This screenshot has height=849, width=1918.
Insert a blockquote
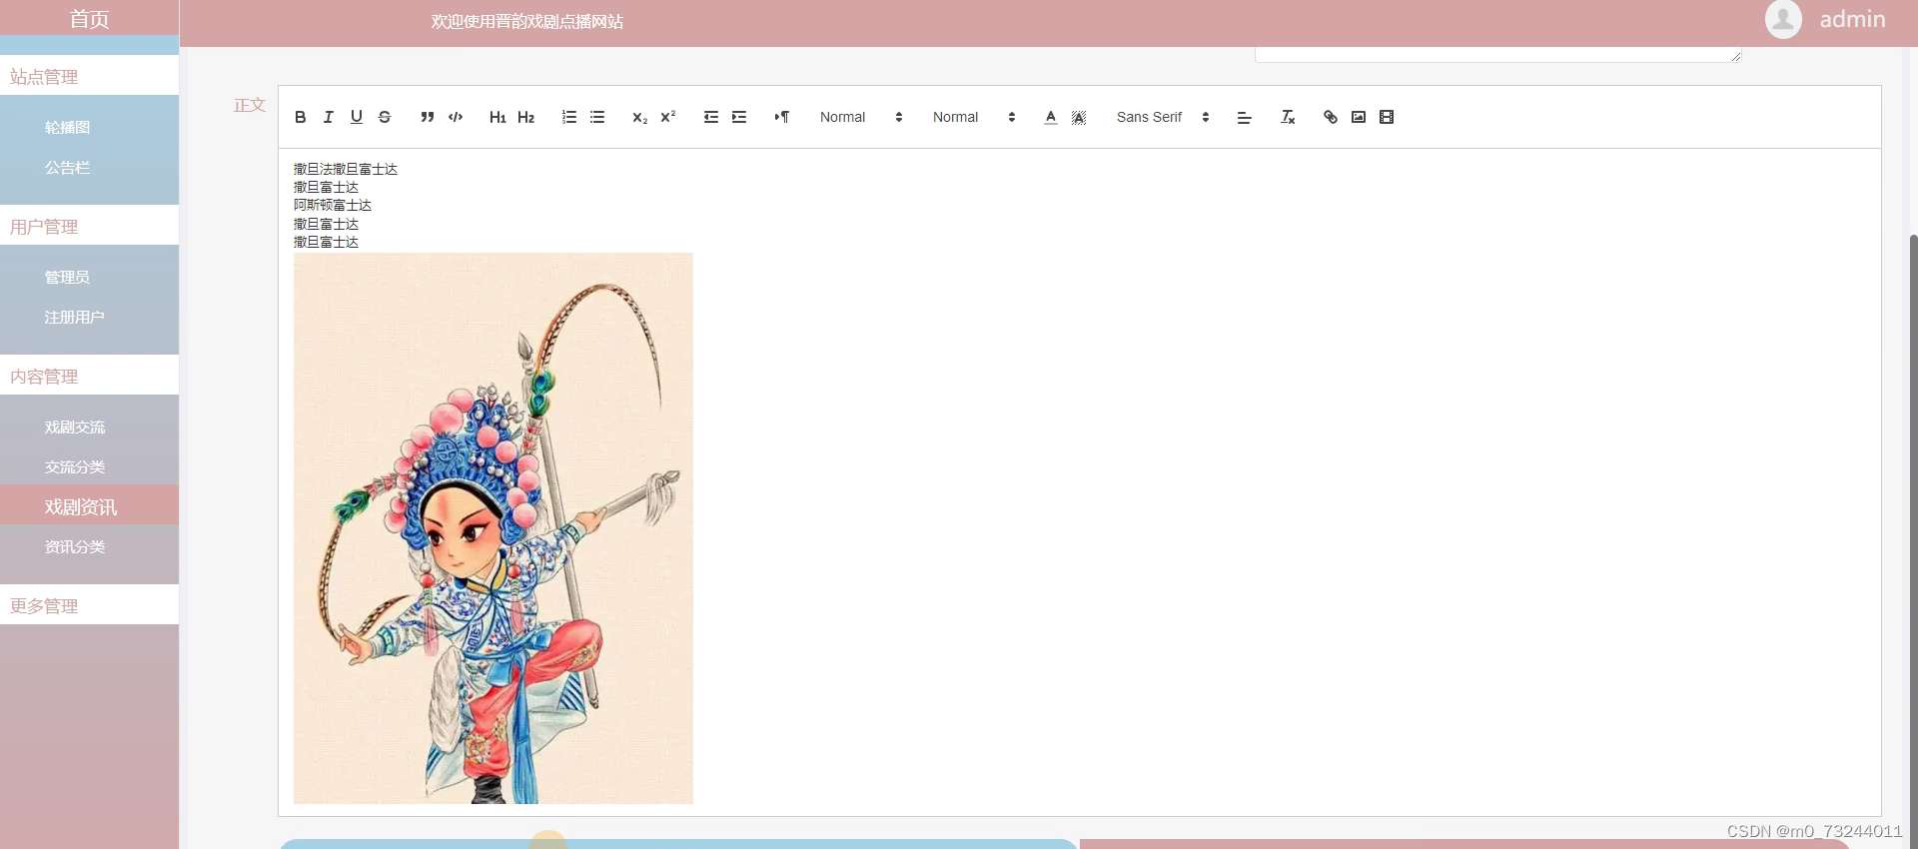pyautogui.click(x=428, y=117)
